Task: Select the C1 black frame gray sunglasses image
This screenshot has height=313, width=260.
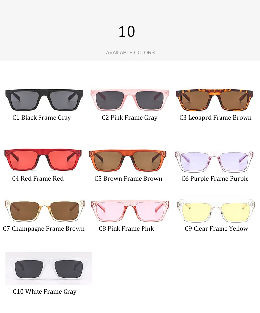Action: coord(44,100)
